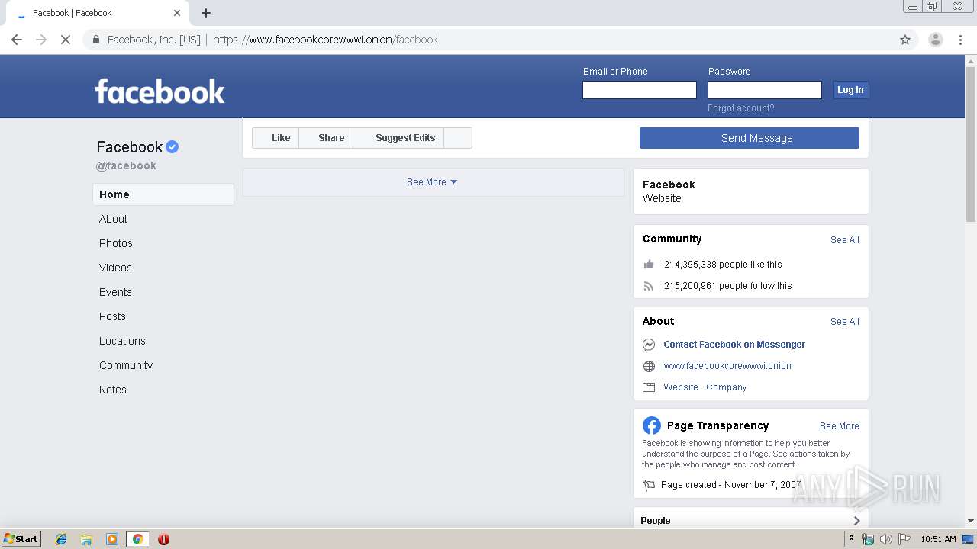Click the Website category link
The image size is (977, 549).
[681, 387]
